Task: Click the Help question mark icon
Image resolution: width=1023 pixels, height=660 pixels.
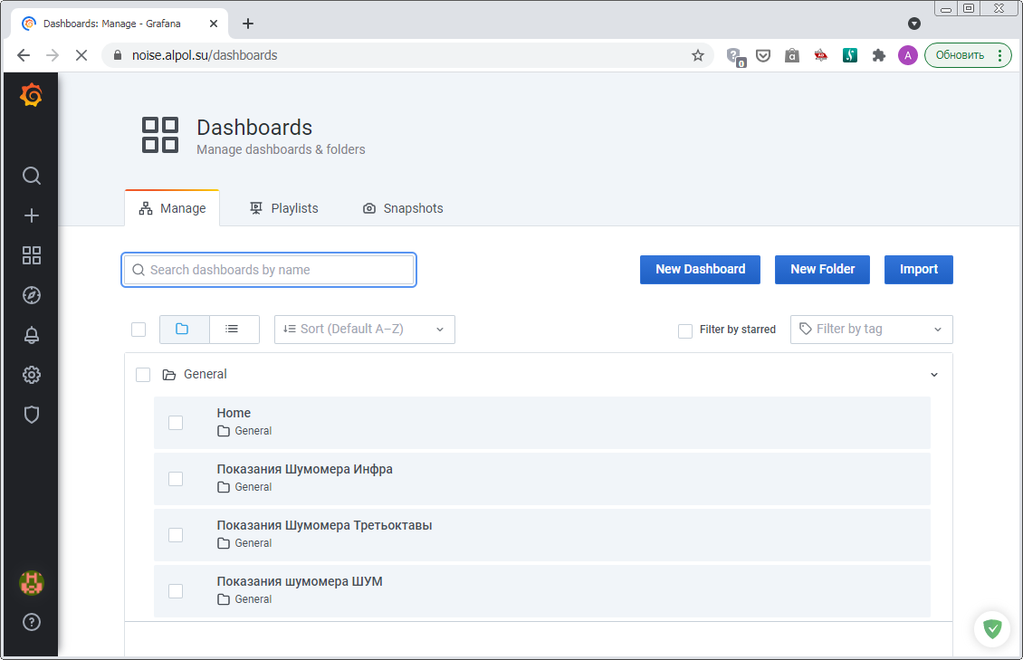Action: coord(32,622)
